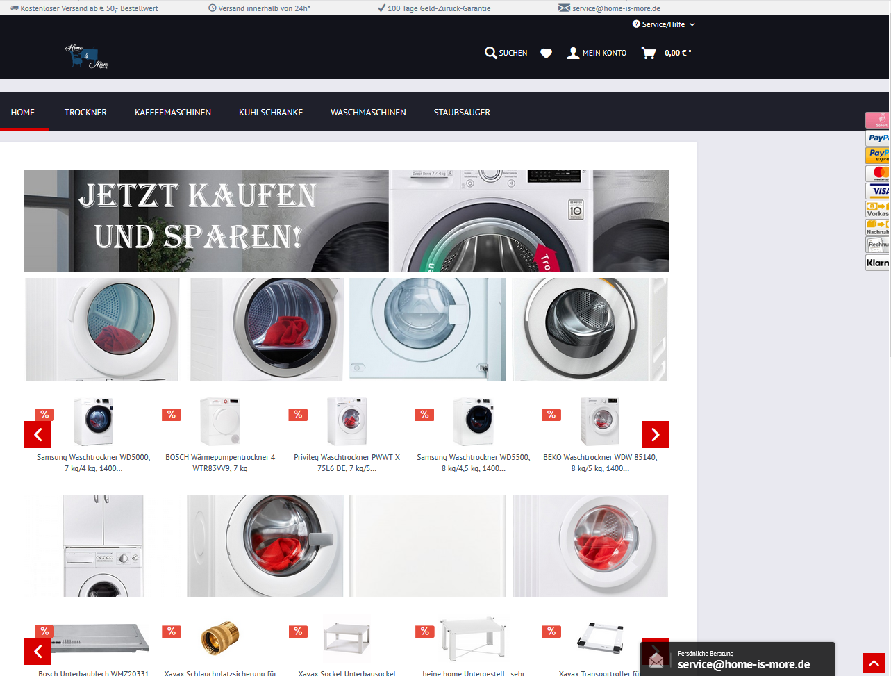Open BEKO Waschtrockner WDW 85140 product image
The image size is (891, 676).
(x=600, y=422)
